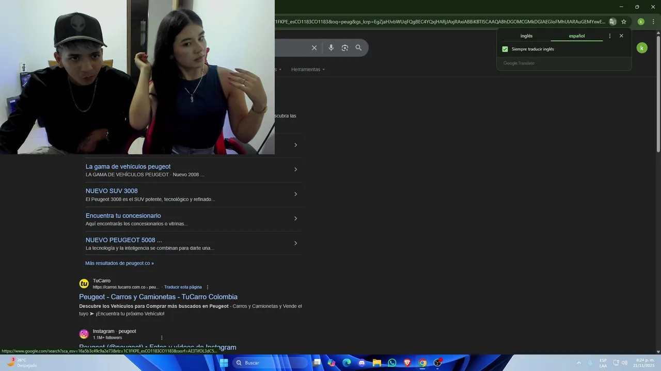This screenshot has height=371, width=661.
Task: Open La gama de vehículos peugeot link
Action: point(128,166)
